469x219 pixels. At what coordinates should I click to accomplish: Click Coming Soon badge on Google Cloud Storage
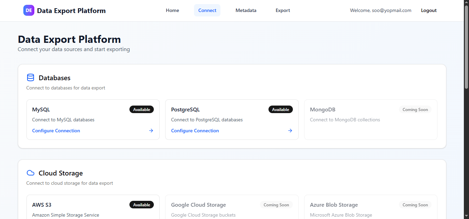(x=276, y=205)
